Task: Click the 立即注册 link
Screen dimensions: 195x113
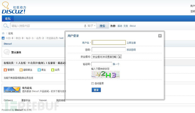Action: click(x=131, y=43)
